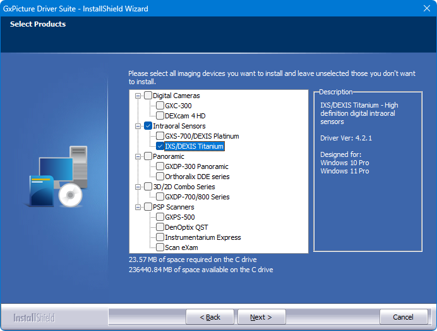Uncheck the IXS/DEXIS Titanium checkbox
437x331 pixels.
tap(160, 146)
